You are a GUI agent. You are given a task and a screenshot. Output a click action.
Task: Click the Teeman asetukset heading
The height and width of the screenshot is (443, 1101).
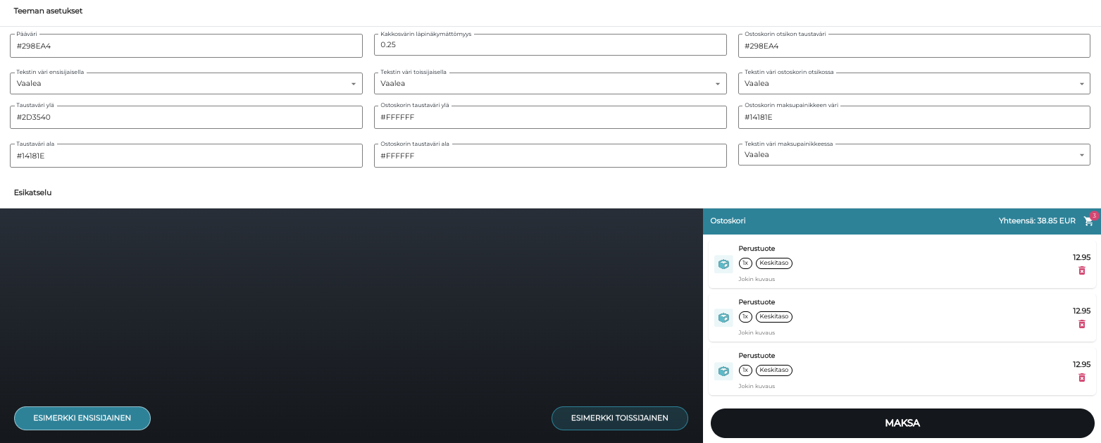(49, 11)
